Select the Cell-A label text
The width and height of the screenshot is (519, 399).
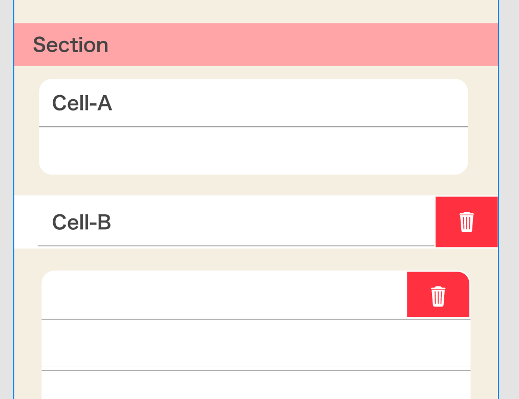[x=82, y=103]
